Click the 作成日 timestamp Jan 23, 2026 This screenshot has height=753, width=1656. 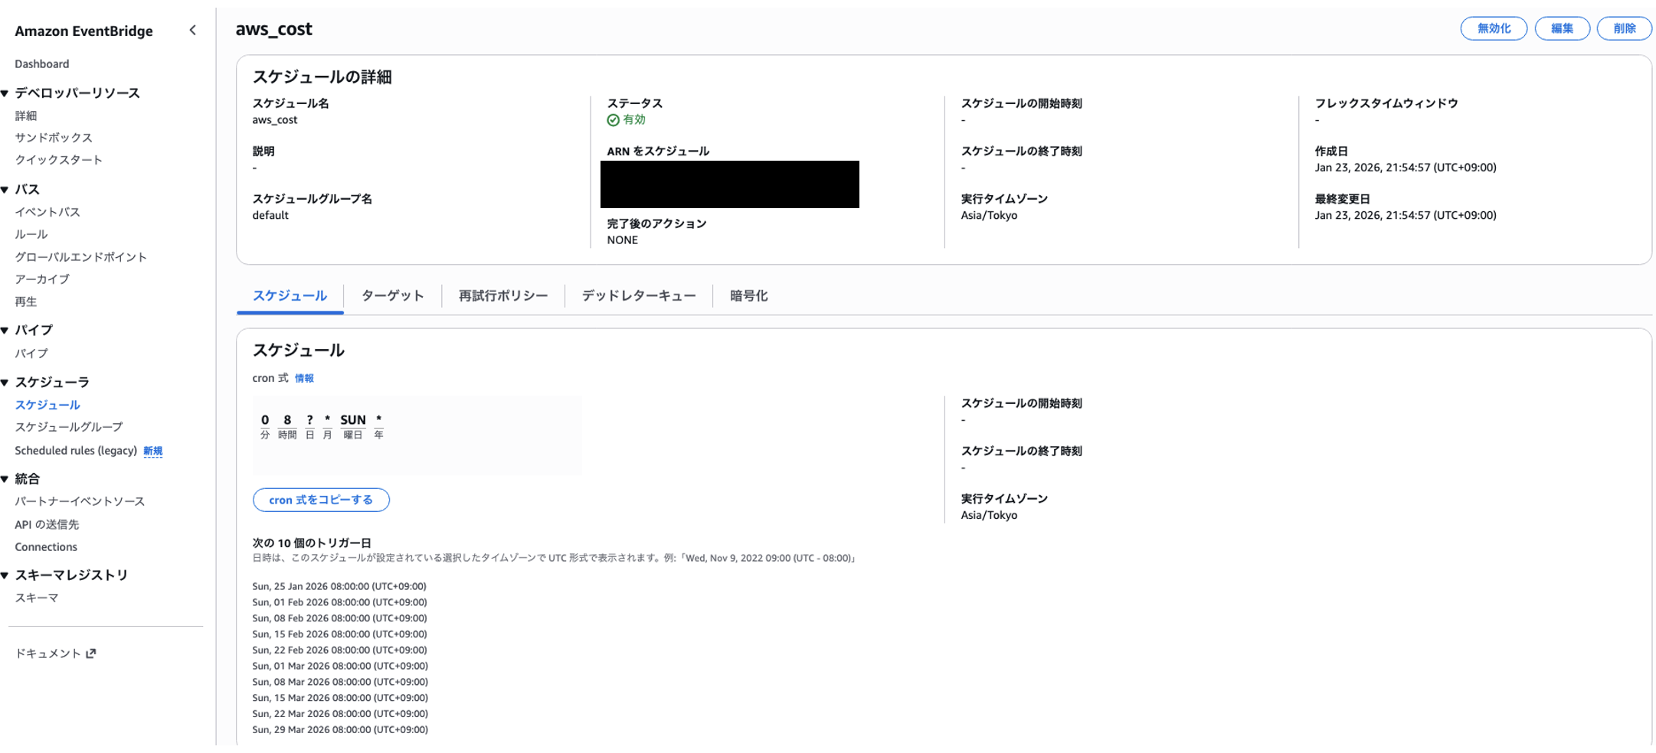tap(1406, 168)
